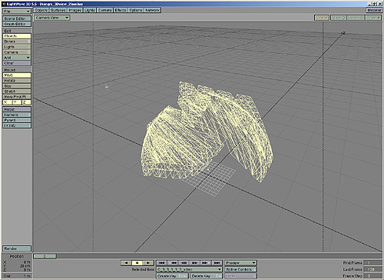Toggle the X axis constraint
384x280 pixels.
pyautogui.click(x=7, y=102)
